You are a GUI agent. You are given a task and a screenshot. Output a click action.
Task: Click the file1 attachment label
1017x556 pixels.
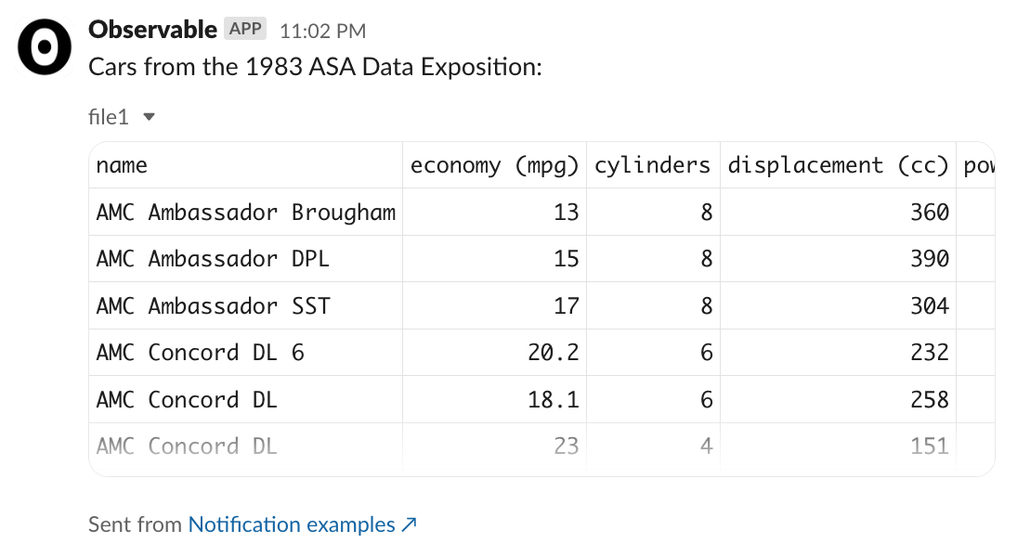[x=108, y=117]
